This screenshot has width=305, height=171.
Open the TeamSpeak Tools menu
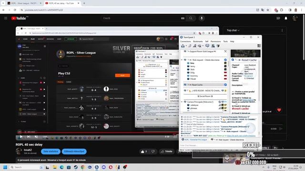click(x=225, y=41)
